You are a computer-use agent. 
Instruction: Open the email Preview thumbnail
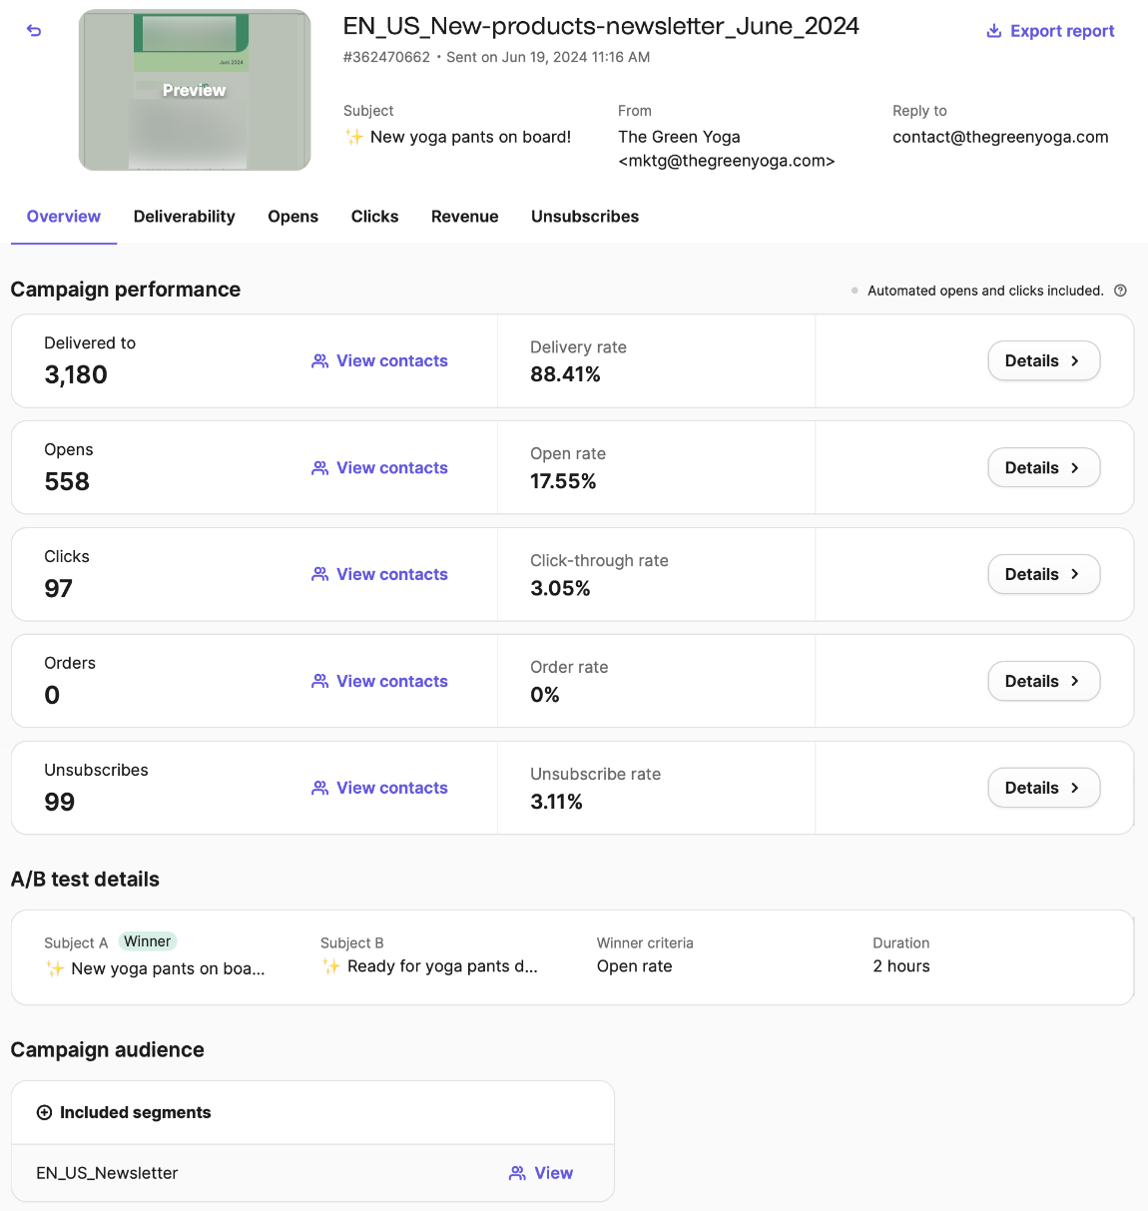(195, 90)
